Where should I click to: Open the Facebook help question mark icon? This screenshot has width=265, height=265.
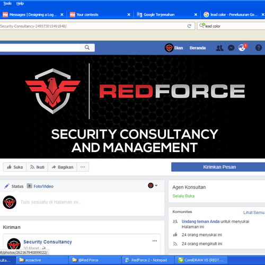(259, 48)
